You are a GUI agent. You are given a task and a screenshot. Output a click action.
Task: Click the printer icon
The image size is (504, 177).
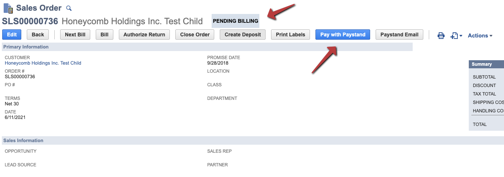[x=441, y=36]
